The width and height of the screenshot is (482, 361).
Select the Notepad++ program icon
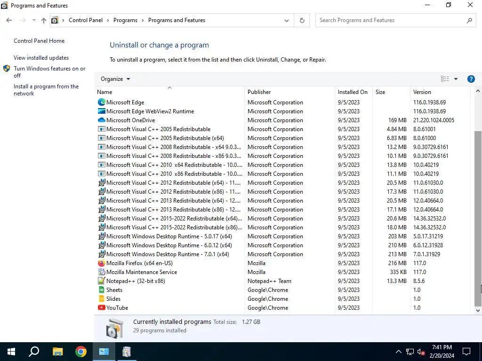click(x=102, y=281)
